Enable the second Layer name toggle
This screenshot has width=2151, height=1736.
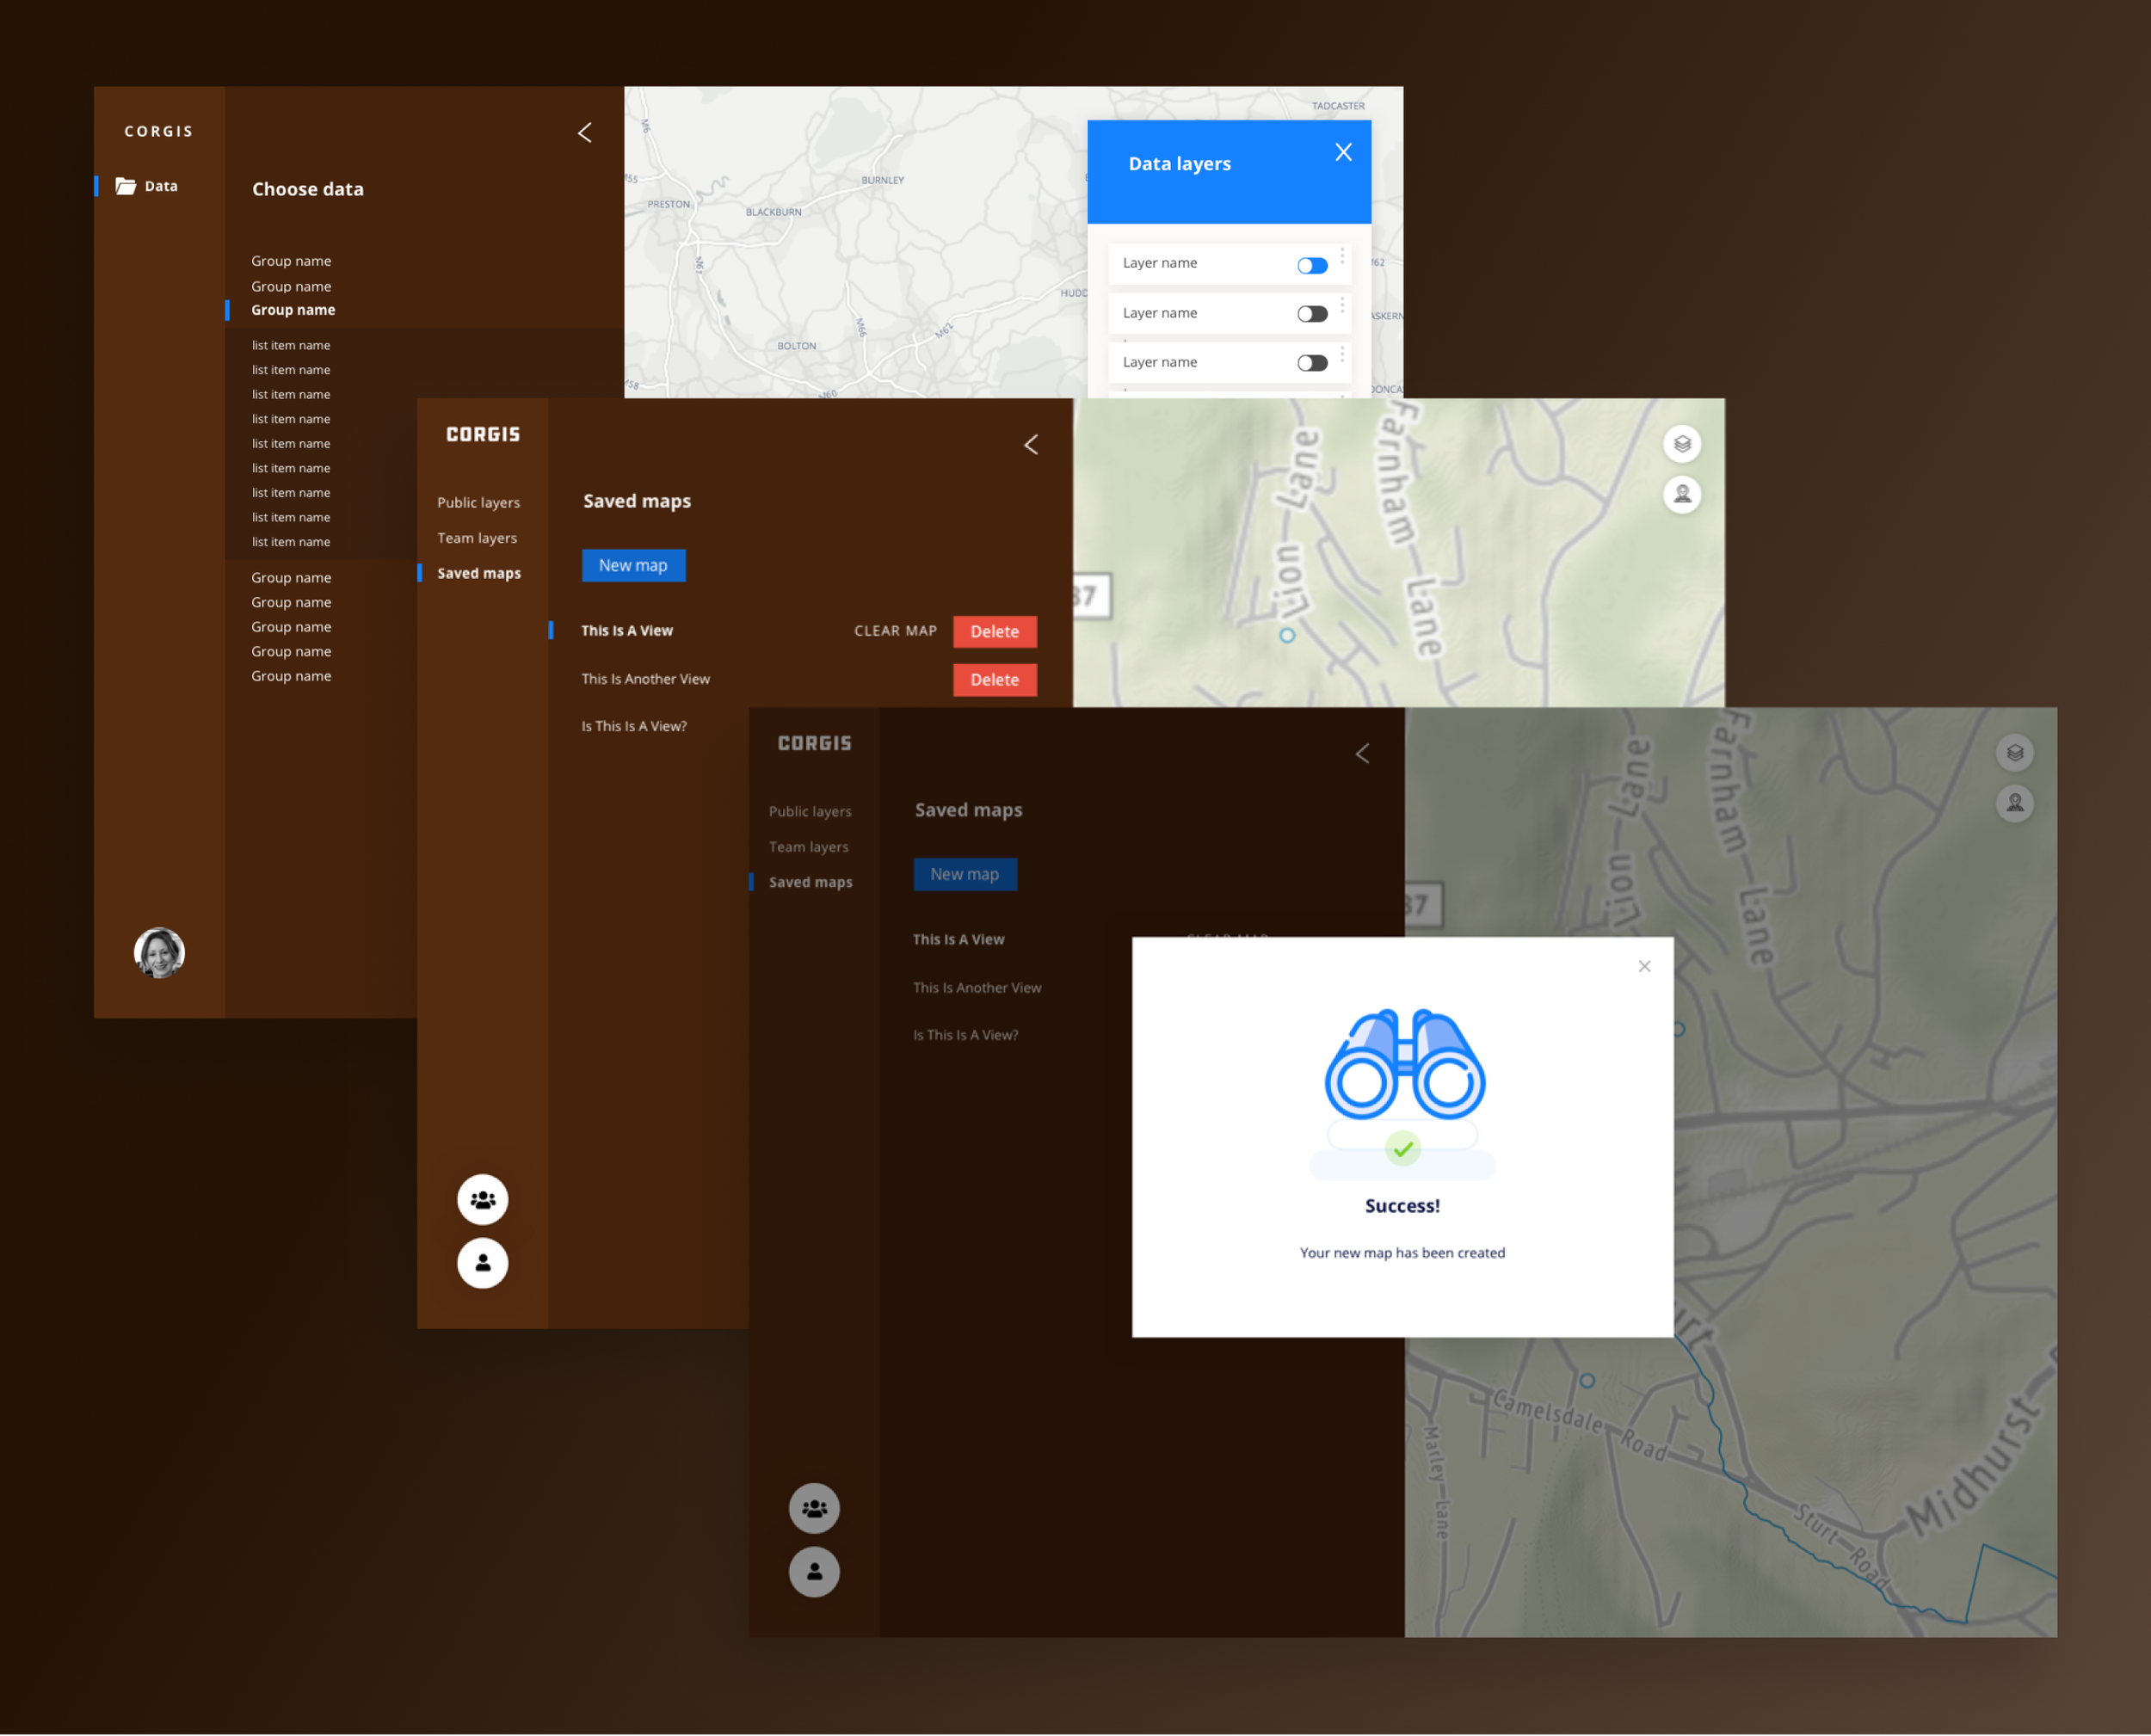(x=1312, y=314)
